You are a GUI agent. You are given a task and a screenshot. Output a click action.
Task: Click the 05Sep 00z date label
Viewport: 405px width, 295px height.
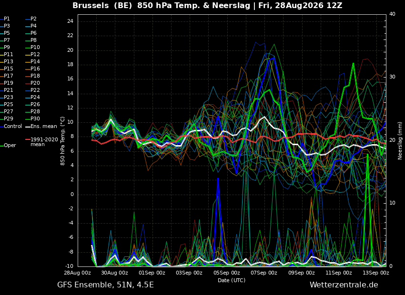tap(227, 273)
